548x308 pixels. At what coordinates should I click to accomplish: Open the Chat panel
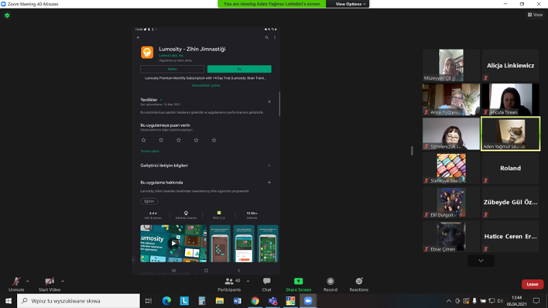[266, 284]
